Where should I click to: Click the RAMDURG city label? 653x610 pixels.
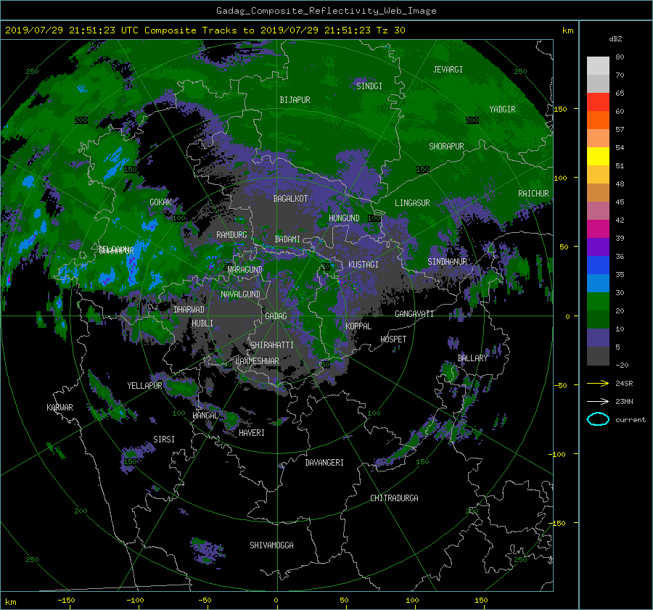(231, 235)
